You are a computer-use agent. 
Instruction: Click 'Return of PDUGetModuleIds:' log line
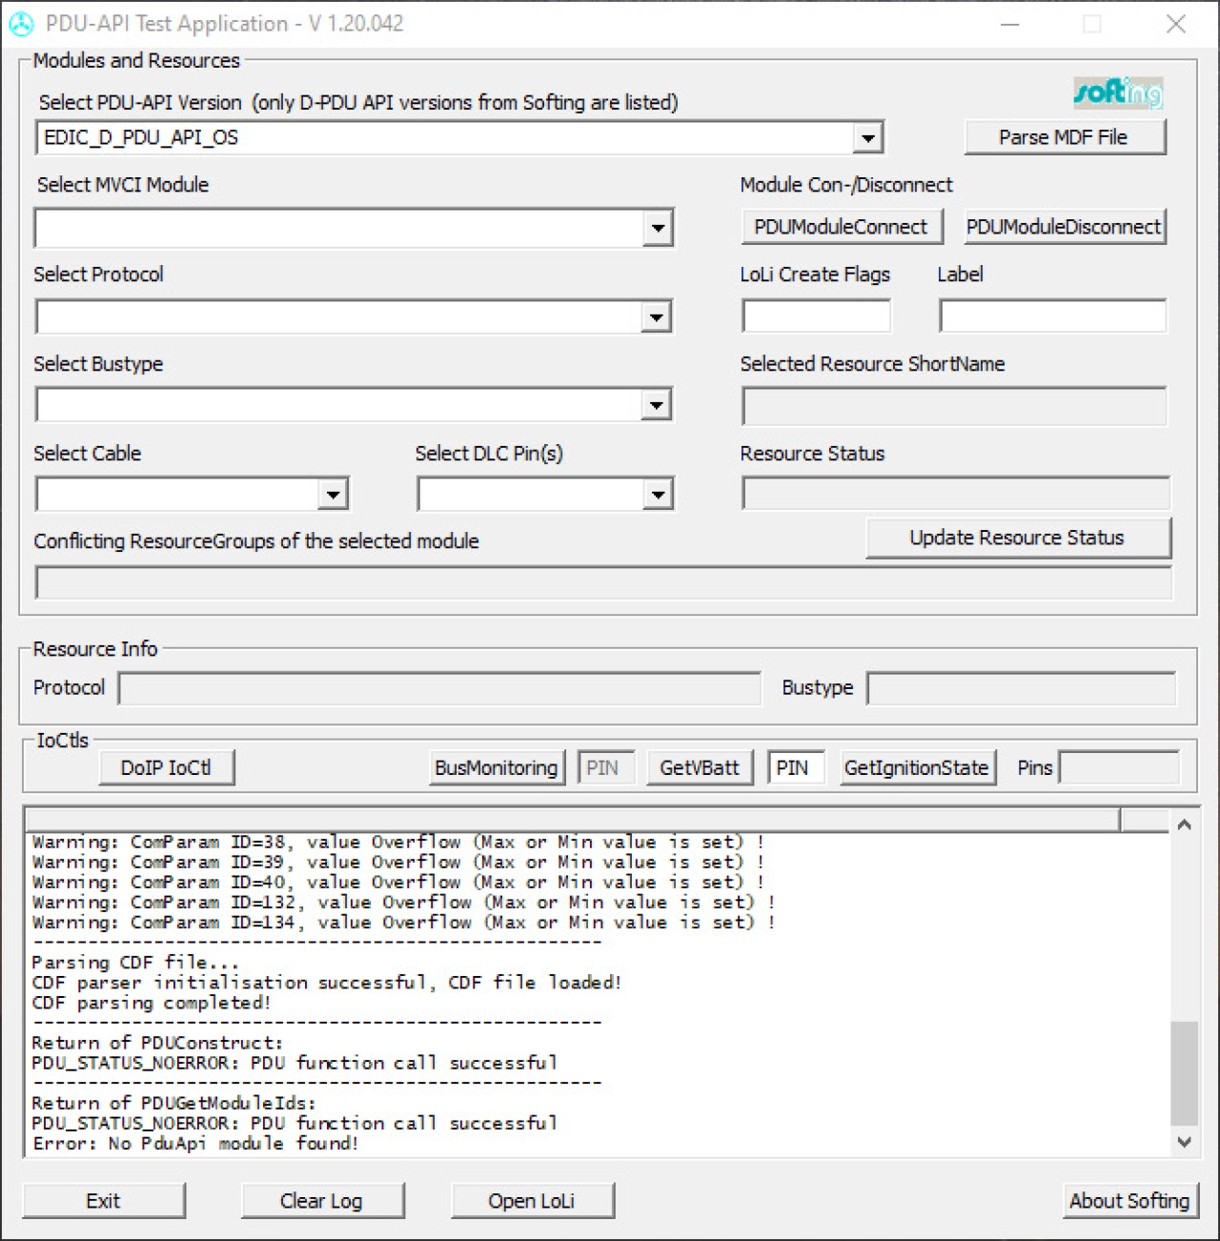[173, 1103]
